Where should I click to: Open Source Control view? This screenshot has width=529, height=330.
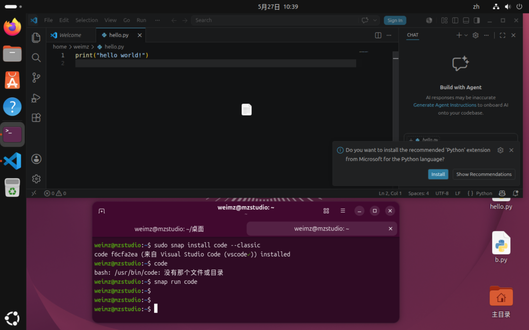[x=36, y=78]
